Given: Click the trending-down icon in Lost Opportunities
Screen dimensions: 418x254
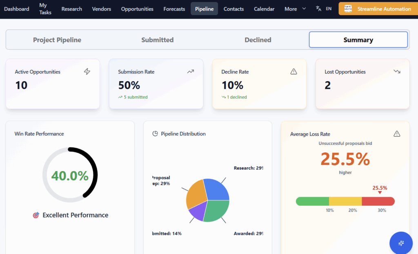Looking at the screenshot, I should point(397,71).
